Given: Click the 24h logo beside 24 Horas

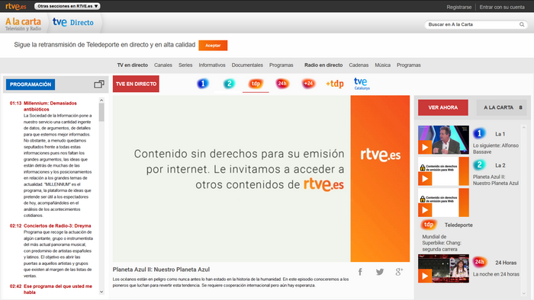Looking at the screenshot, I should tap(480, 262).
